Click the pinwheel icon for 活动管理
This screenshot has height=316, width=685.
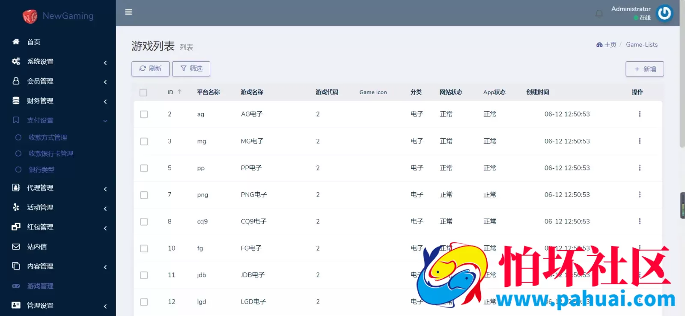[16, 207]
